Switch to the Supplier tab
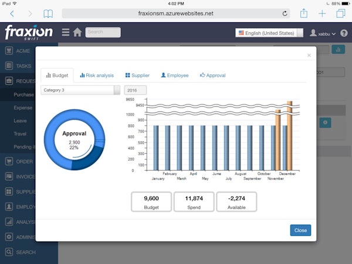 pyautogui.click(x=137, y=76)
